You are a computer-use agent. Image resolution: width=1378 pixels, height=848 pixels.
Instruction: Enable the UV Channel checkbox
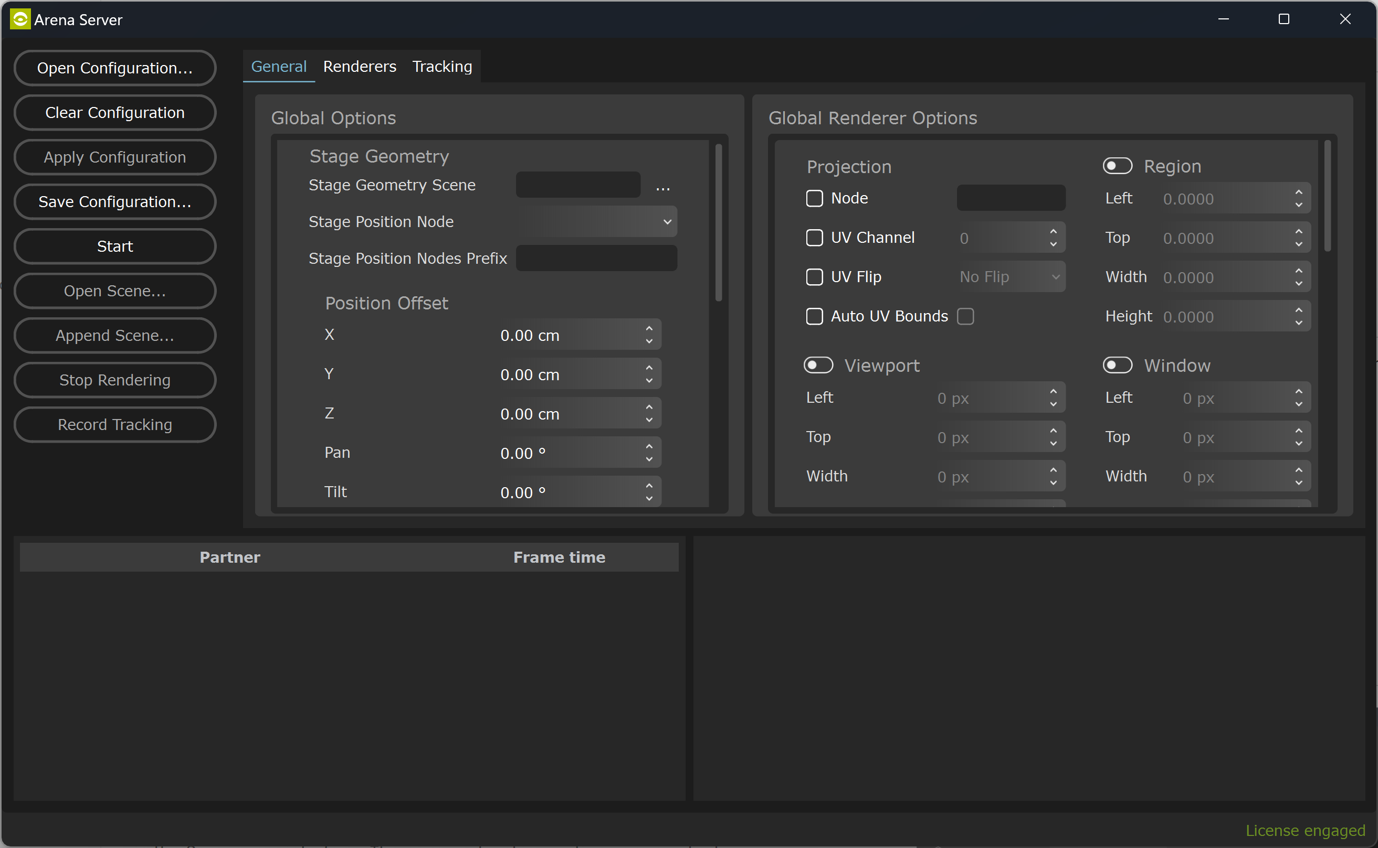(x=814, y=237)
